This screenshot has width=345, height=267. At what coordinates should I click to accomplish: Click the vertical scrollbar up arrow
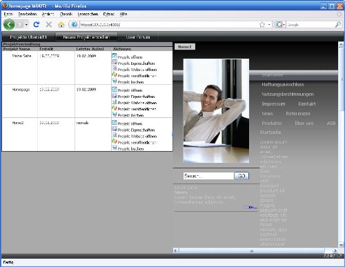341,45
